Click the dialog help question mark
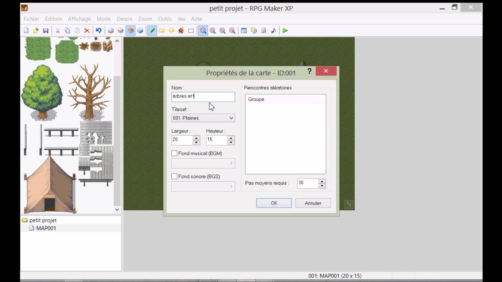 point(309,71)
